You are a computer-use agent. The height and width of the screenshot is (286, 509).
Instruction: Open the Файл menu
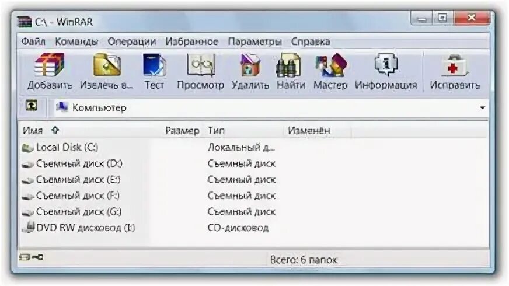pos(33,41)
